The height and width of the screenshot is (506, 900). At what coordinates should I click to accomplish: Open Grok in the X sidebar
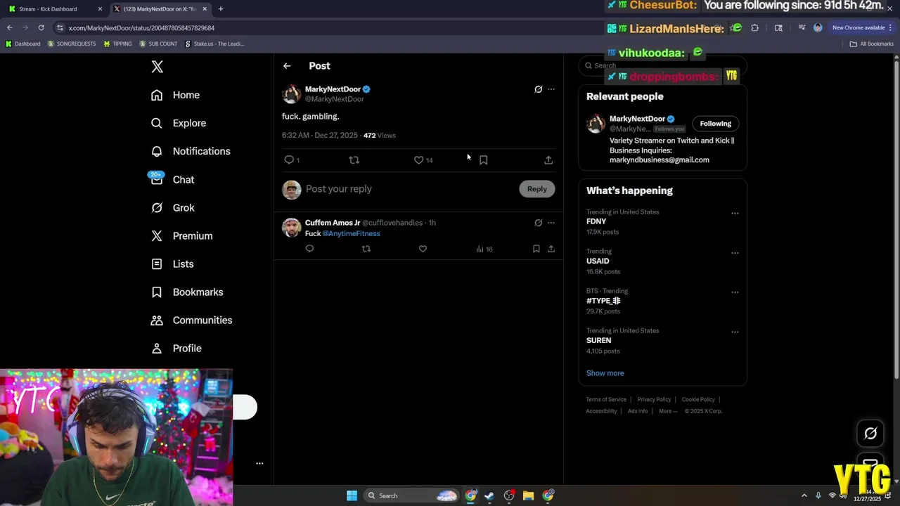pyautogui.click(x=172, y=207)
